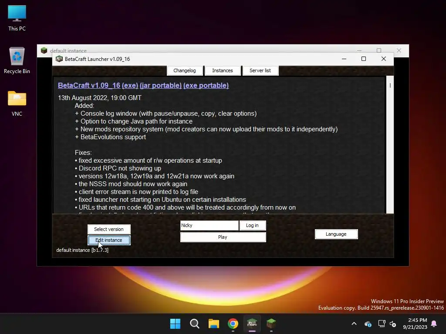
Task: Close the default instance background window
Action: [399, 50]
